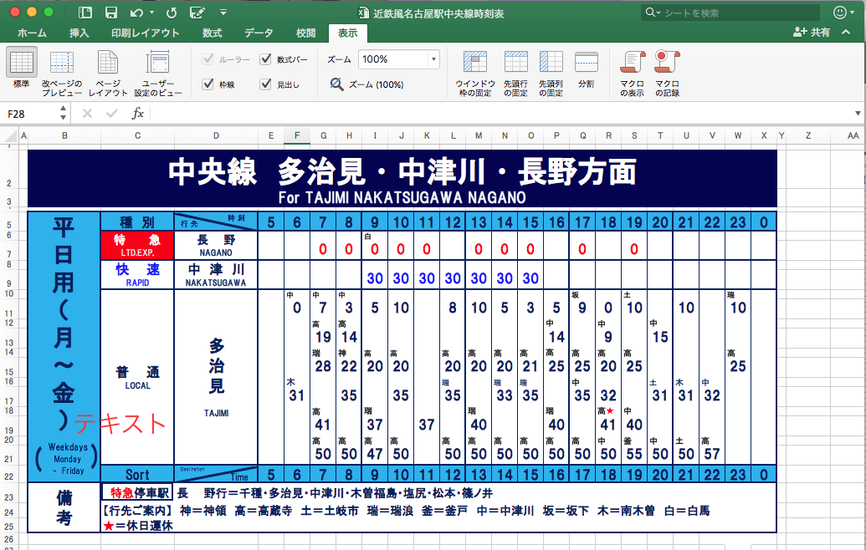This screenshot has height=550, width=866.
Task: Toggle the 見出し headings checkbox
Action: (x=265, y=84)
